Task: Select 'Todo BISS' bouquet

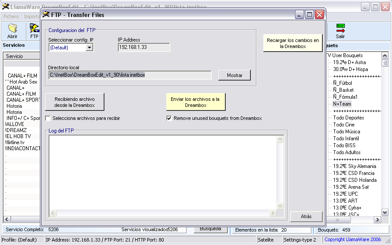Action: [x=344, y=145]
